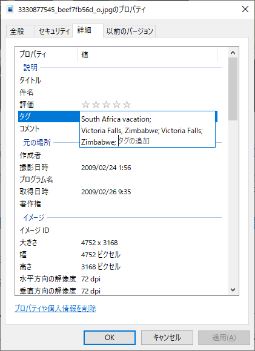The width and height of the screenshot is (255, 351).
Task: Click the キャンセル button
Action: (x=167, y=338)
